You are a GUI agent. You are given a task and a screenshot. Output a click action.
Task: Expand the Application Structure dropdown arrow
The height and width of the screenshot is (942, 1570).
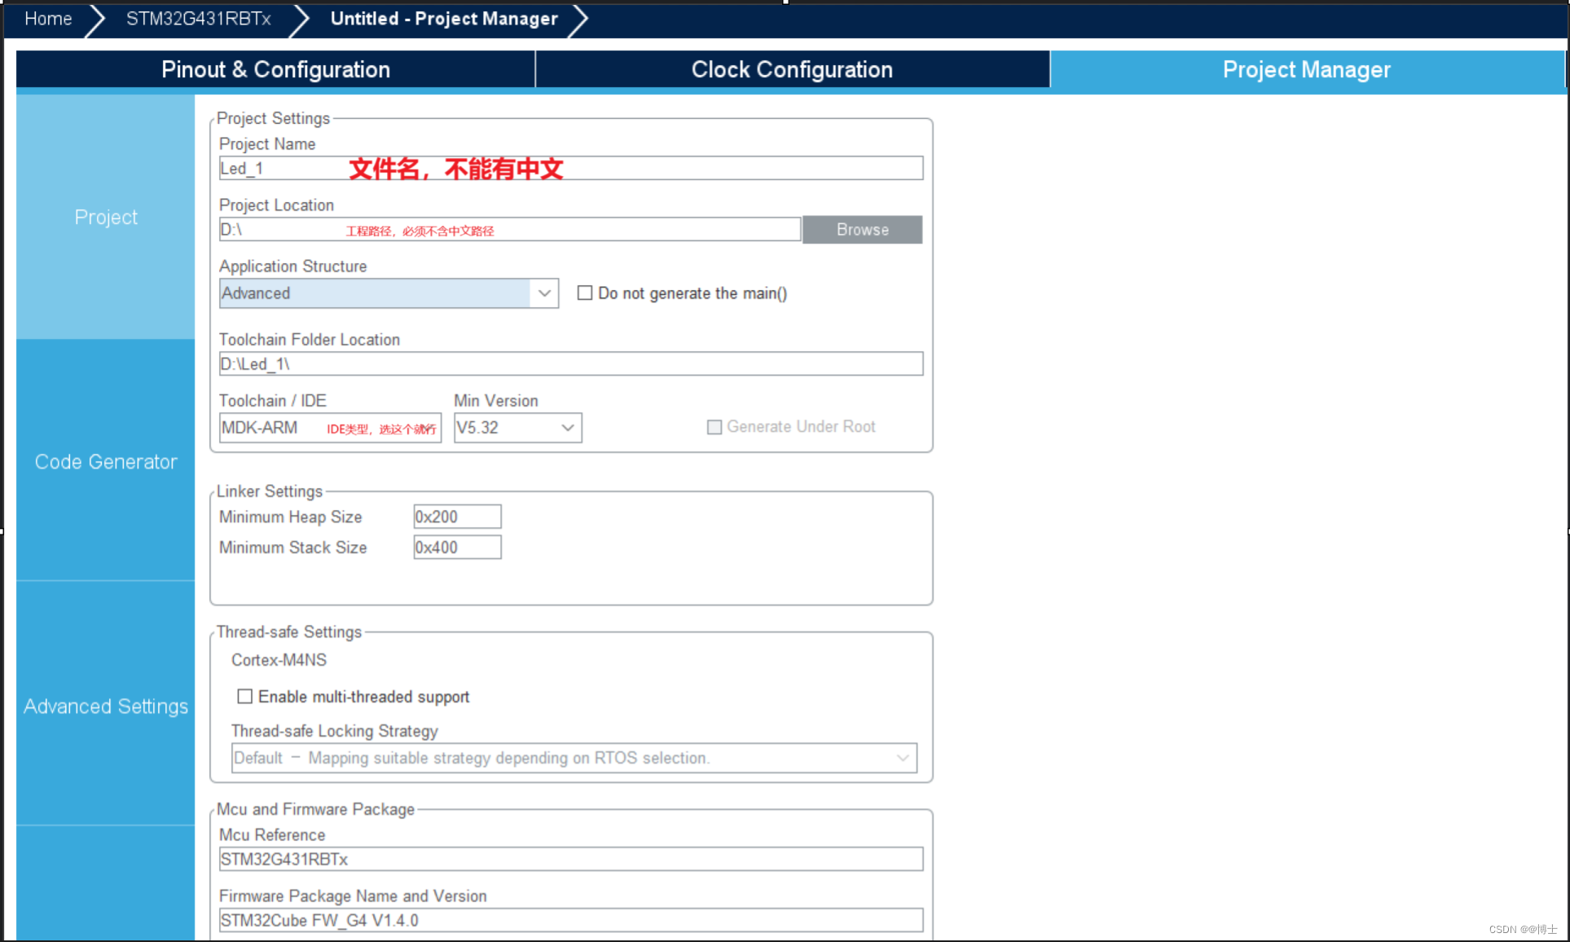tap(544, 293)
